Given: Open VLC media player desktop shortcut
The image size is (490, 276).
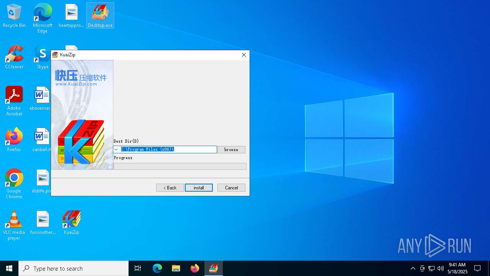Looking at the screenshot, I should click(14, 225).
